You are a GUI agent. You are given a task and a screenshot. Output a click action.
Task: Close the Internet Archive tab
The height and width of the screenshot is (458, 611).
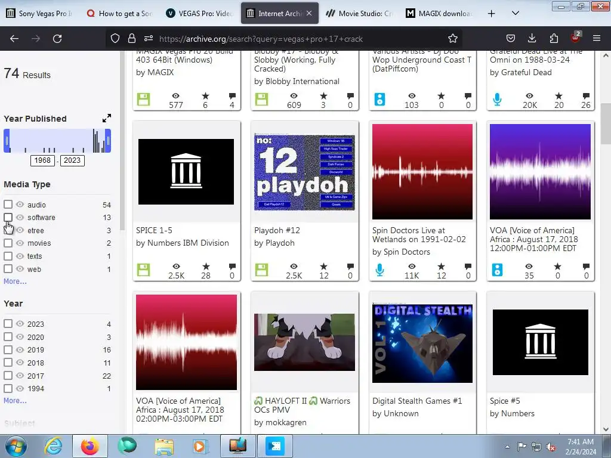click(309, 13)
